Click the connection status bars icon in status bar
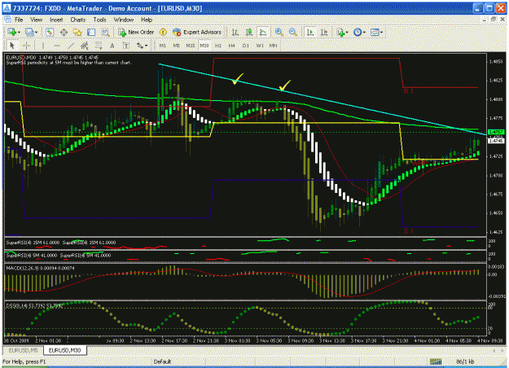The image size is (509, 368). pos(436,361)
